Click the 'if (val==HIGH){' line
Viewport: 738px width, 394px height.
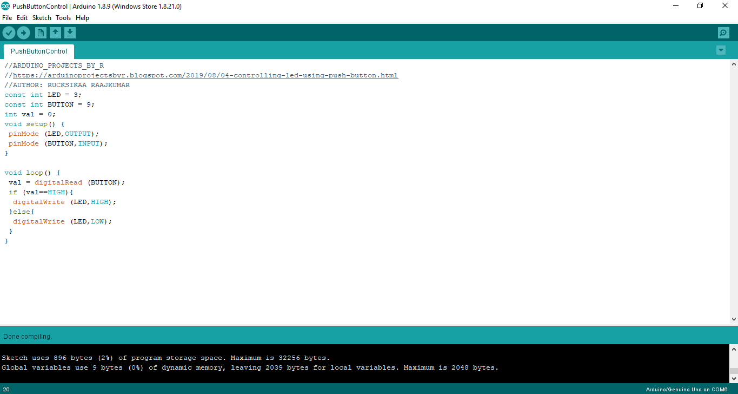[41, 192]
